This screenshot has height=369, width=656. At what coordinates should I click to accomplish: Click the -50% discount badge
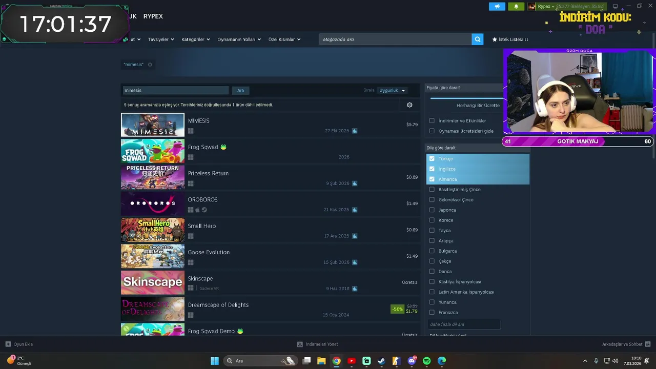[x=397, y=309]
